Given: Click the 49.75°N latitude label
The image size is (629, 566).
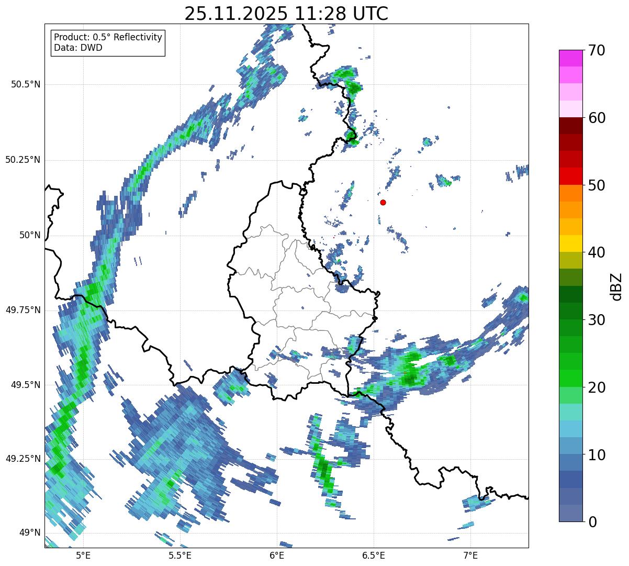Looking at the screenshot, I should click(23, 310).
